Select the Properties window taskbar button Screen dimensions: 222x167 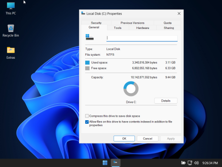(x=115, y=163)
